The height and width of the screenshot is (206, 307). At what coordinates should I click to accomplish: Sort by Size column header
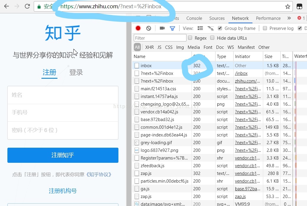271,57
